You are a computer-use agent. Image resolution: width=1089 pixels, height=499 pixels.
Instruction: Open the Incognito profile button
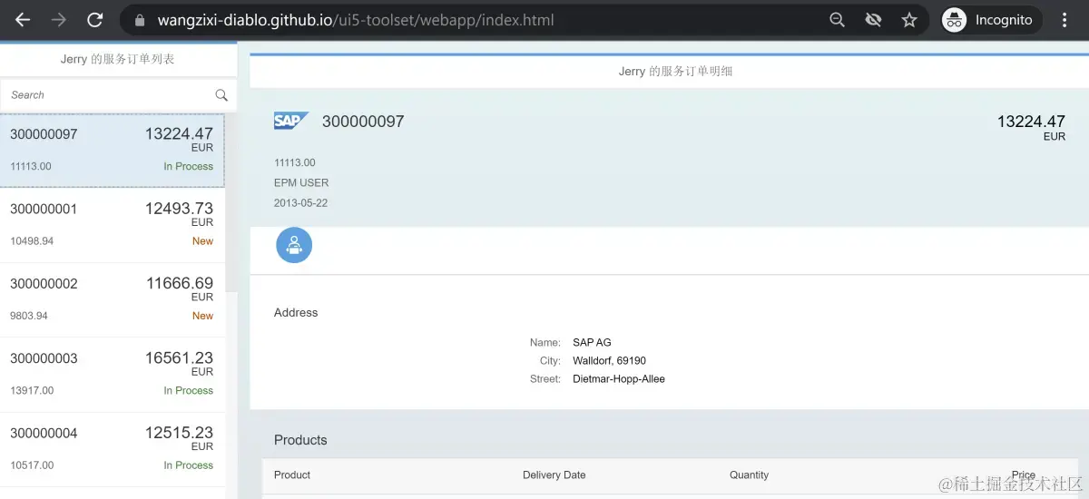point(991,20)
